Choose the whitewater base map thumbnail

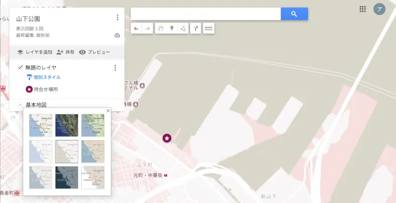[93, 177]
